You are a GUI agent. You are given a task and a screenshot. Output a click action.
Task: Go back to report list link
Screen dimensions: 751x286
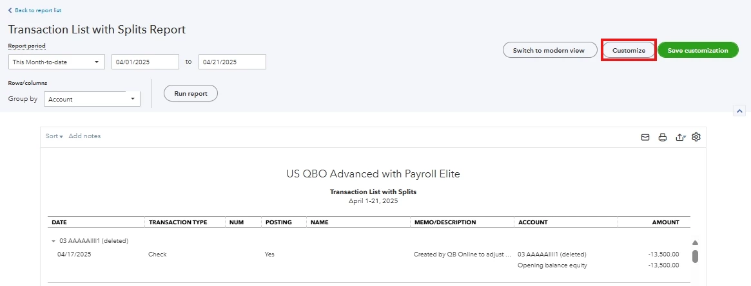coord(38,10)
